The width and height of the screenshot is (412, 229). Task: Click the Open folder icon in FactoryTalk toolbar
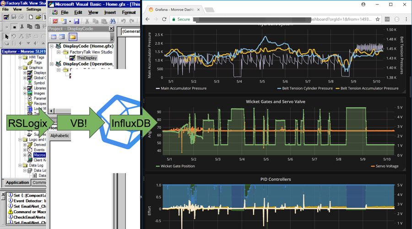38,17
